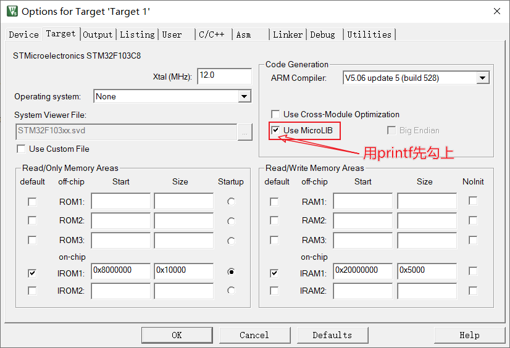Image resolution: width=510 pixels, height=348 pixels.
Task: Check the RAM3 default checkbox
Action: 274,240
